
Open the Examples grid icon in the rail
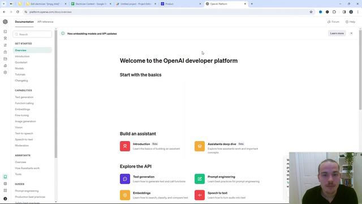[x=5, y=190]
